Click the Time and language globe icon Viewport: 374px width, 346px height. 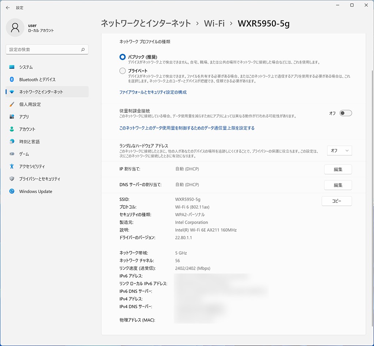(12, 142)
